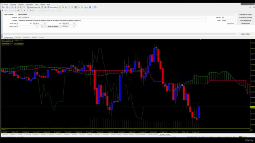The image size is (255, 143).
Task: Switch to the Rapport tab
Action: tap(34, 37)
